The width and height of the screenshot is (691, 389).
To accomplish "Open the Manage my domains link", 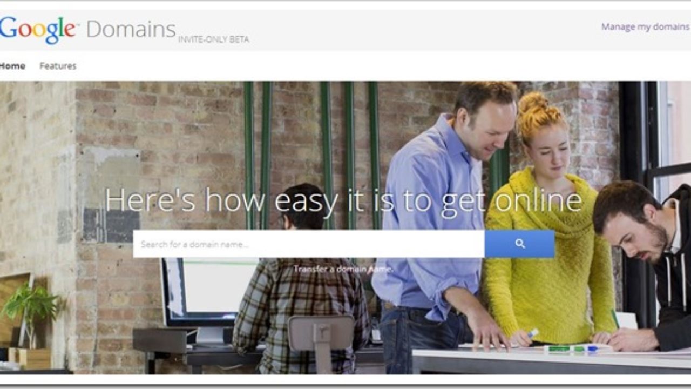I will coord(646,26).
